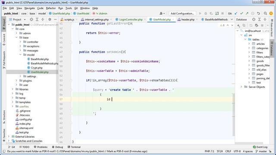Click Add Configuration button
Screen dimensions: 276x155
(182, 13)
